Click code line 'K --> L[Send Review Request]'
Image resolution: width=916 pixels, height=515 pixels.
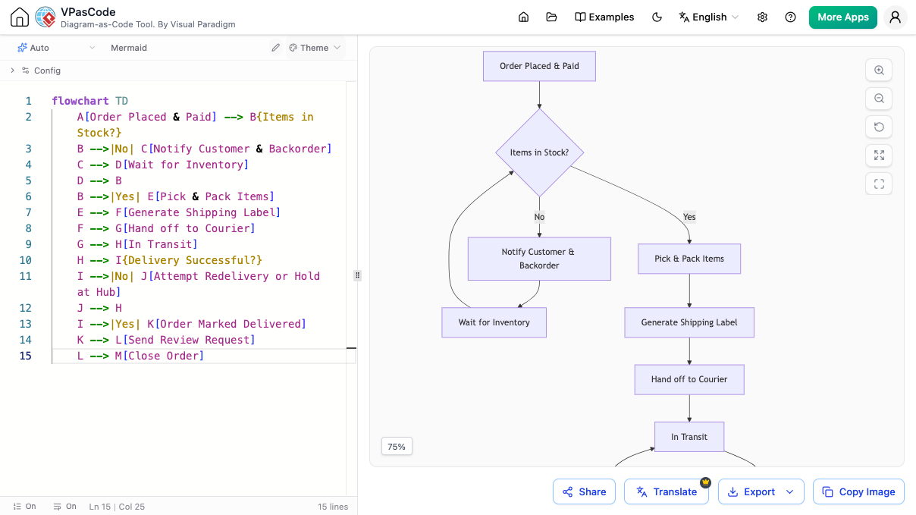click(166, 340)
